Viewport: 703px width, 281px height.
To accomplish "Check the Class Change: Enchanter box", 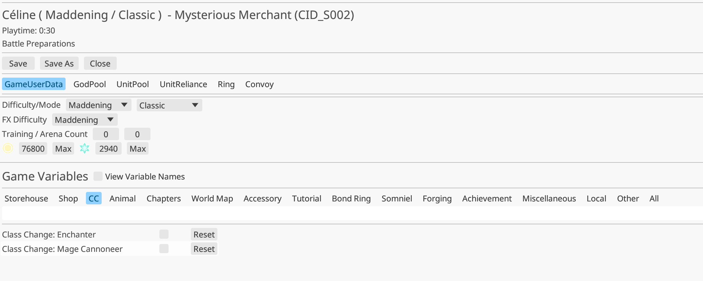I will [x=164, y=234].
